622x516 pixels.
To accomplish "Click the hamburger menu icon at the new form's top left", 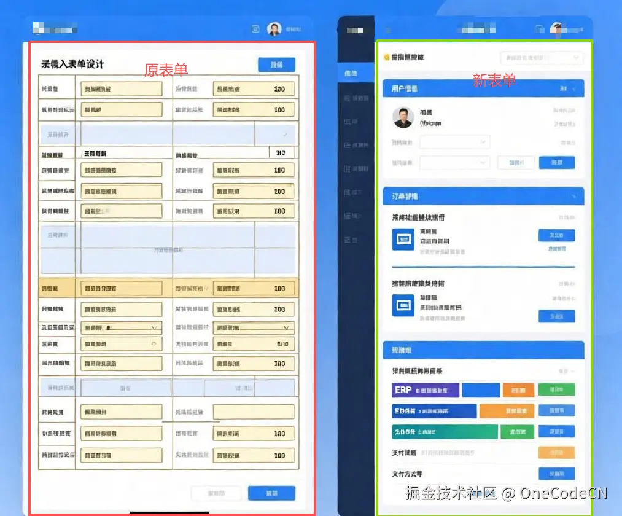I will 386,29.
